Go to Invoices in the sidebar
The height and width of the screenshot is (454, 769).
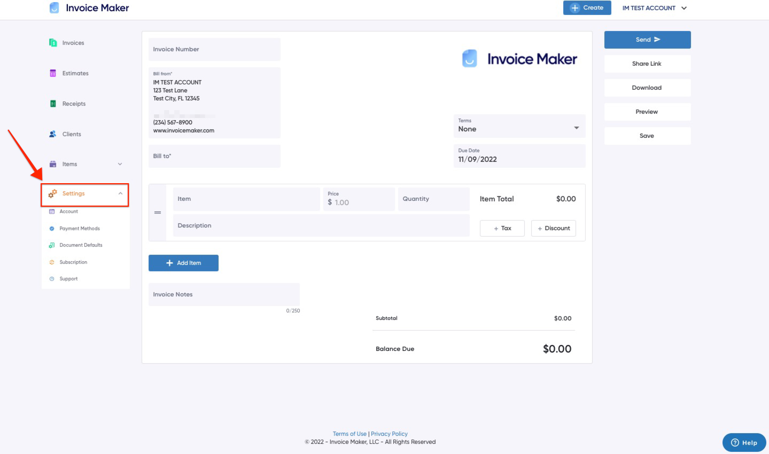tap(73, 43)
